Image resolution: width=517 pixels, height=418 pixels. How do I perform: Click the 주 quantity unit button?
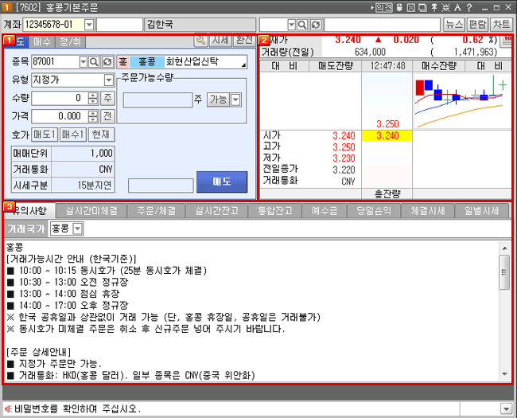point(108,98)
